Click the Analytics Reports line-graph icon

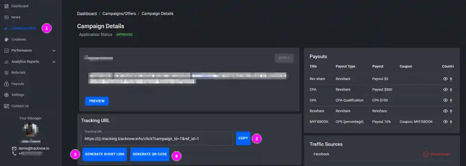pos(6,62)
